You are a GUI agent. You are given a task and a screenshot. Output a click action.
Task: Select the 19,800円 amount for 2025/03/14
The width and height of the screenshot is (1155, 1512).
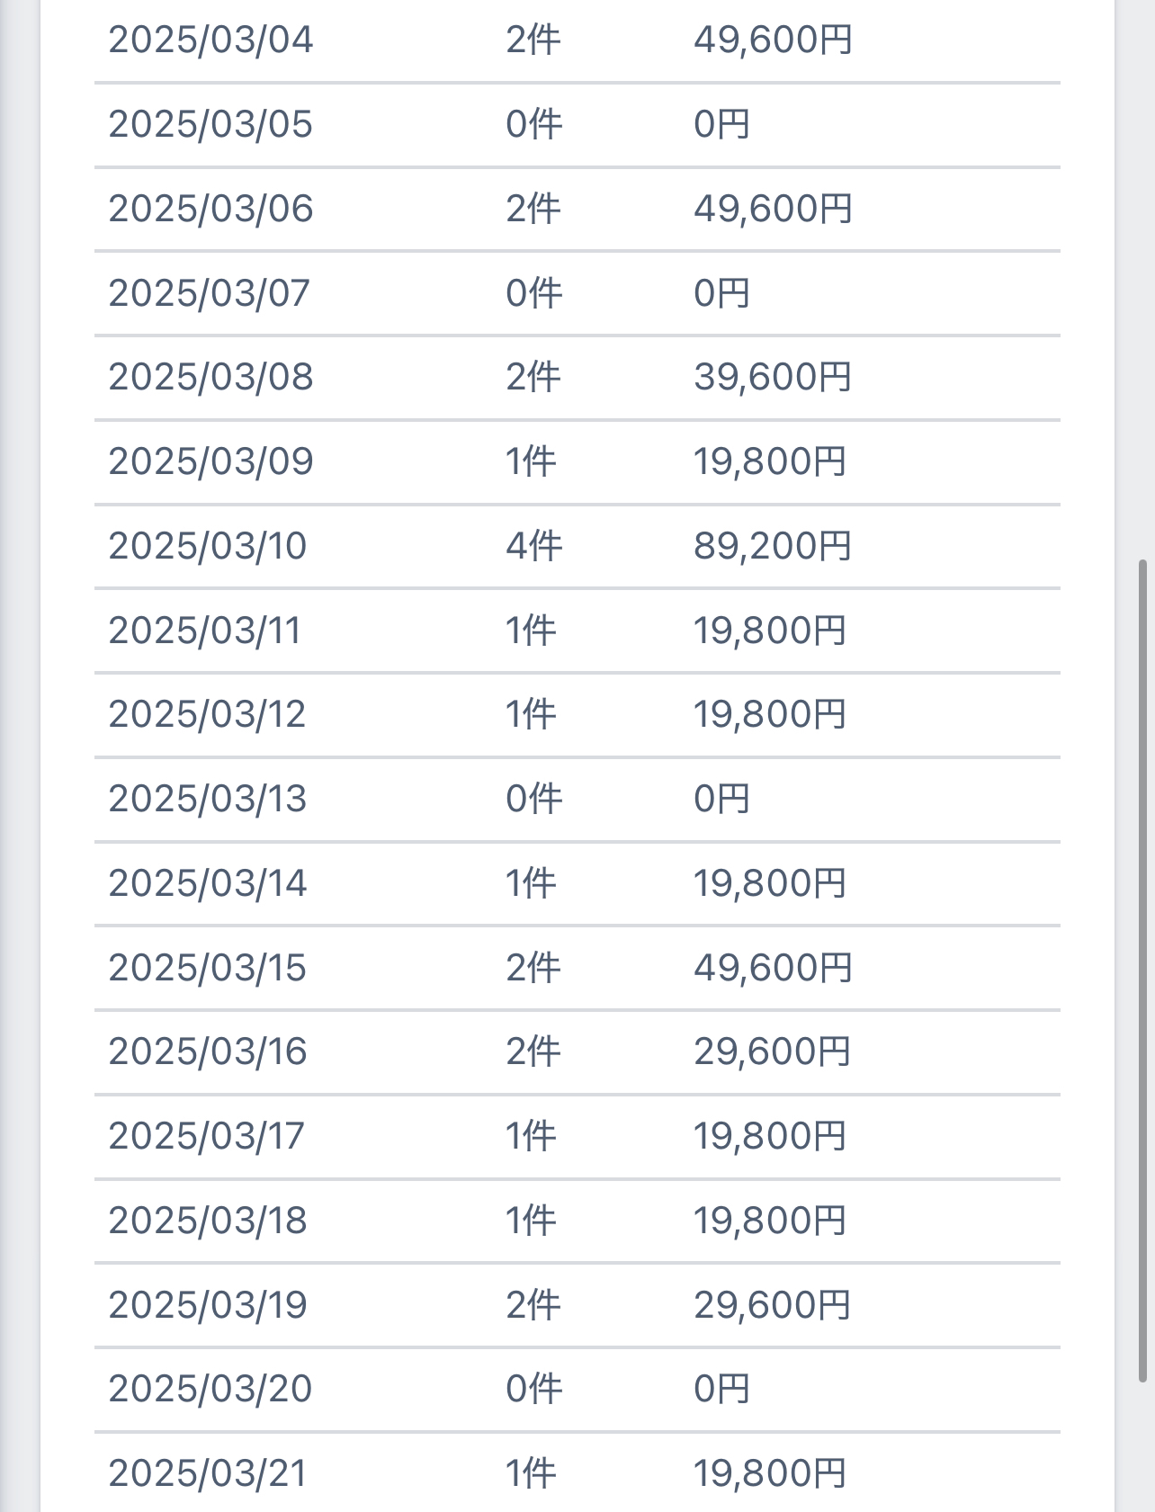[x=770, y=883]
